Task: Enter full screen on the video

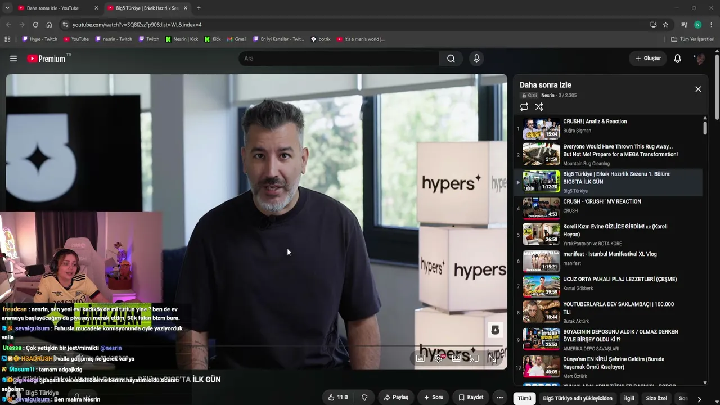Action: click(492, 358)
